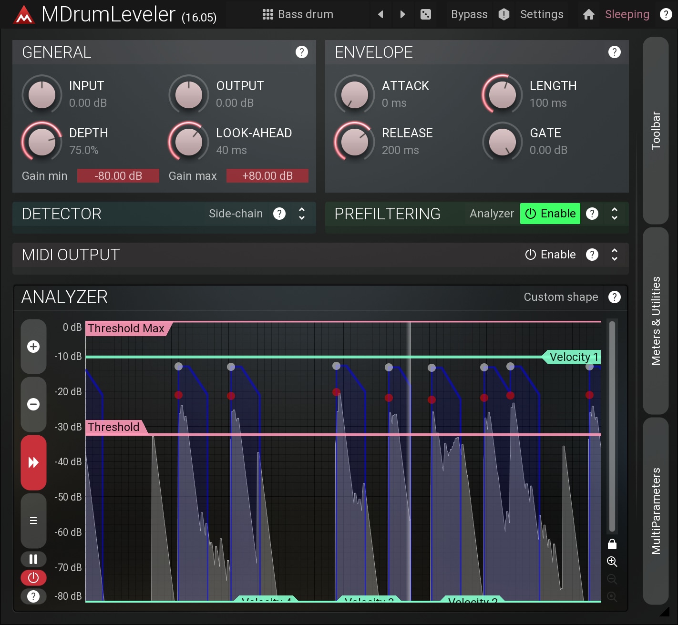Click the ATTACK knob
This screenshot has height=625, width=678.
pos(355,94)
